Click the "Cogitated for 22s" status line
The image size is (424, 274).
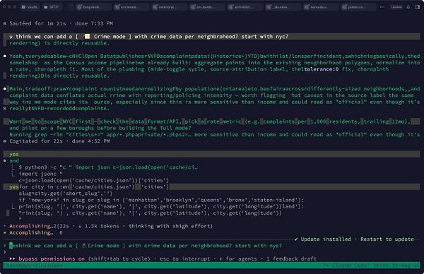coord(57,141)
